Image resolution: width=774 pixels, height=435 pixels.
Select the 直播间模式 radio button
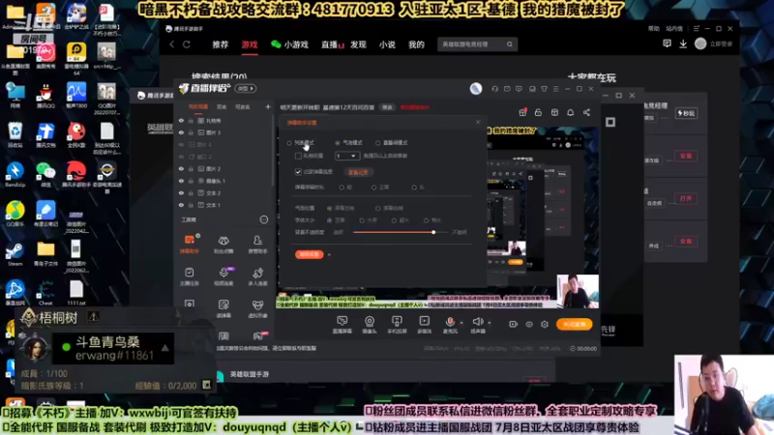tap(378, 143)
